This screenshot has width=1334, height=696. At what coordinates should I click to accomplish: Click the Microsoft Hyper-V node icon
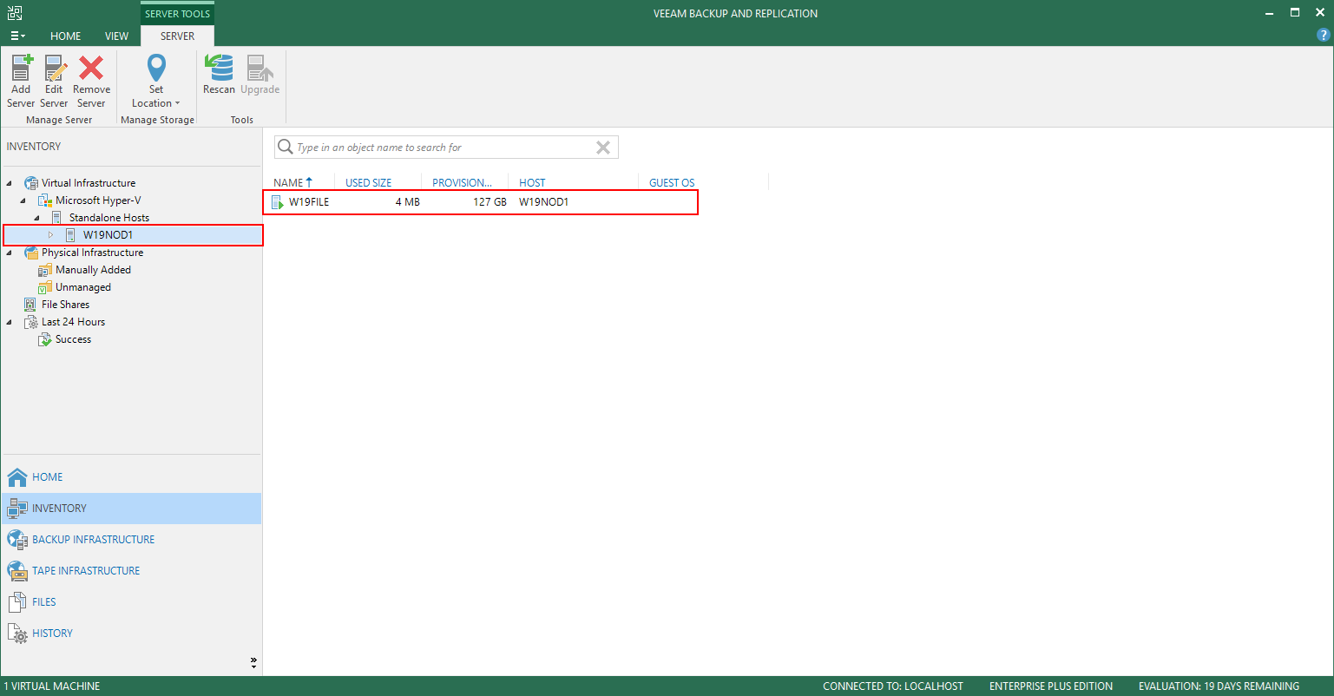point(45,200)
